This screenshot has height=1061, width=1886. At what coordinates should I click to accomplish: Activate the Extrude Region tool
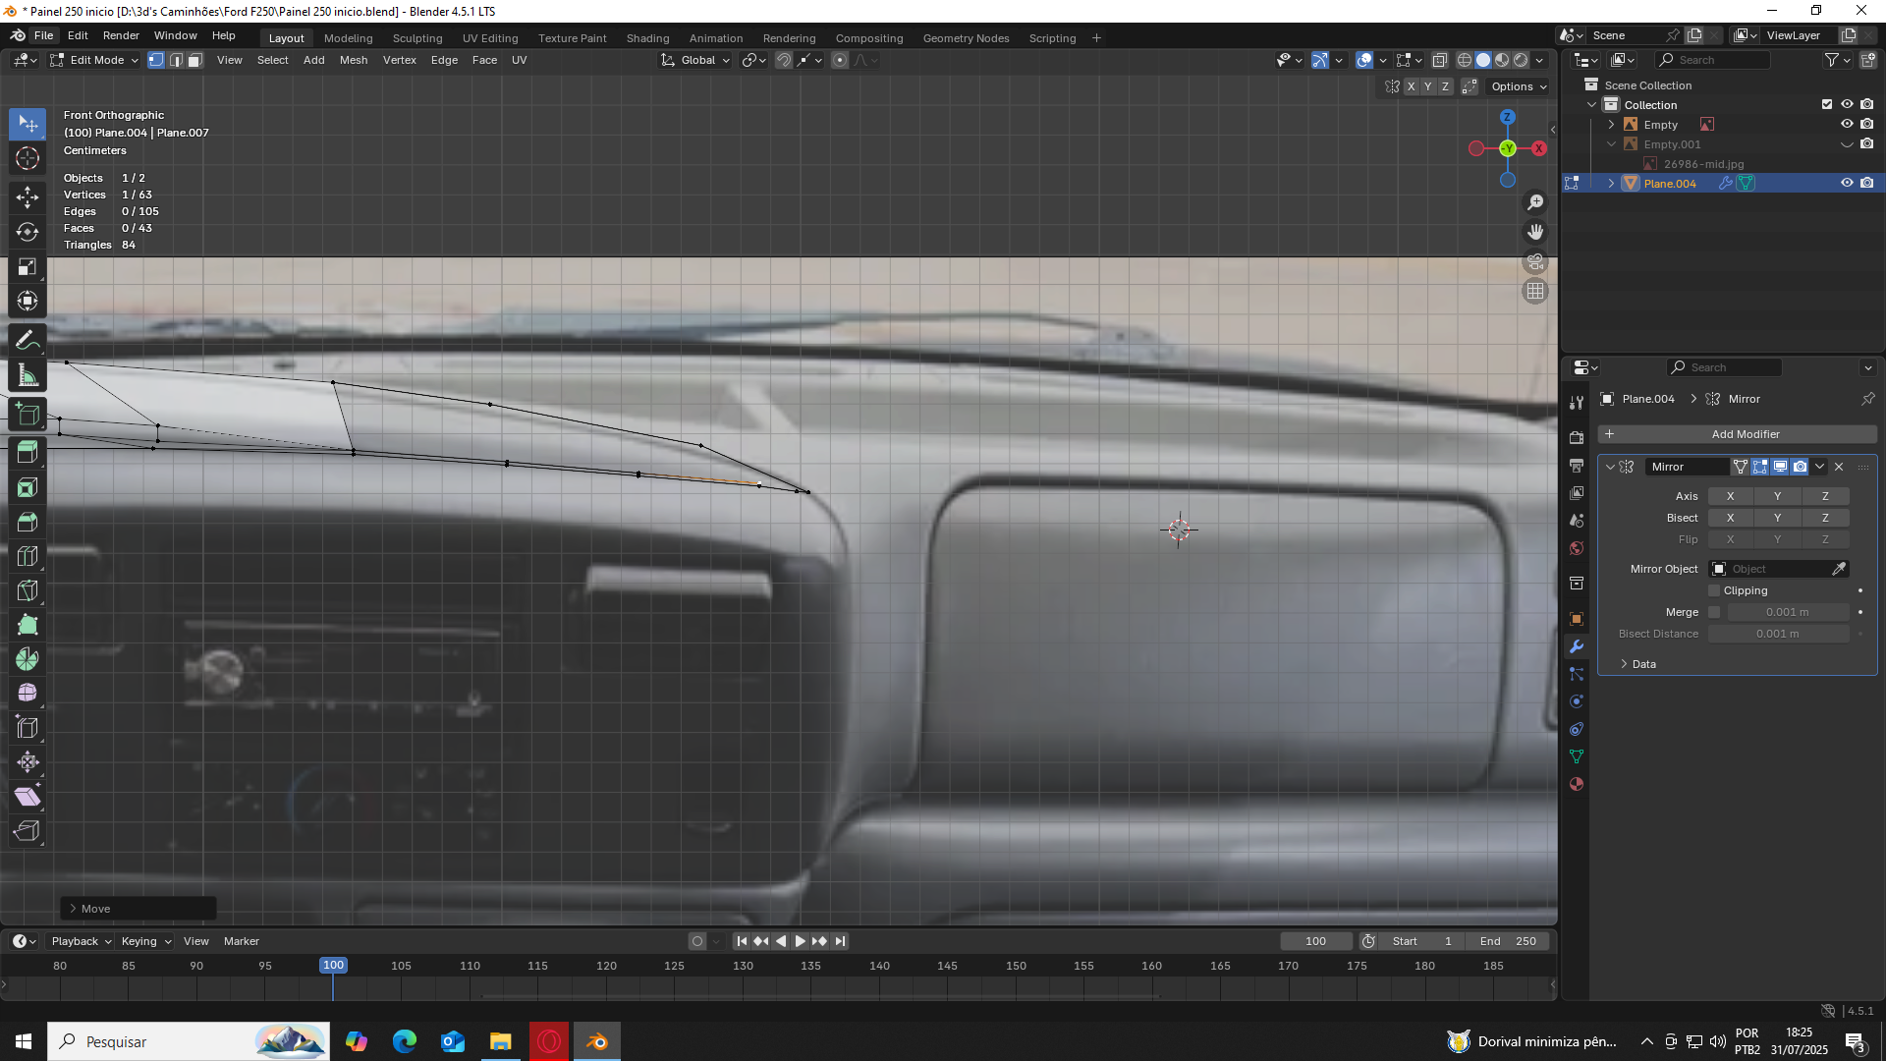(x=28, y=453)
